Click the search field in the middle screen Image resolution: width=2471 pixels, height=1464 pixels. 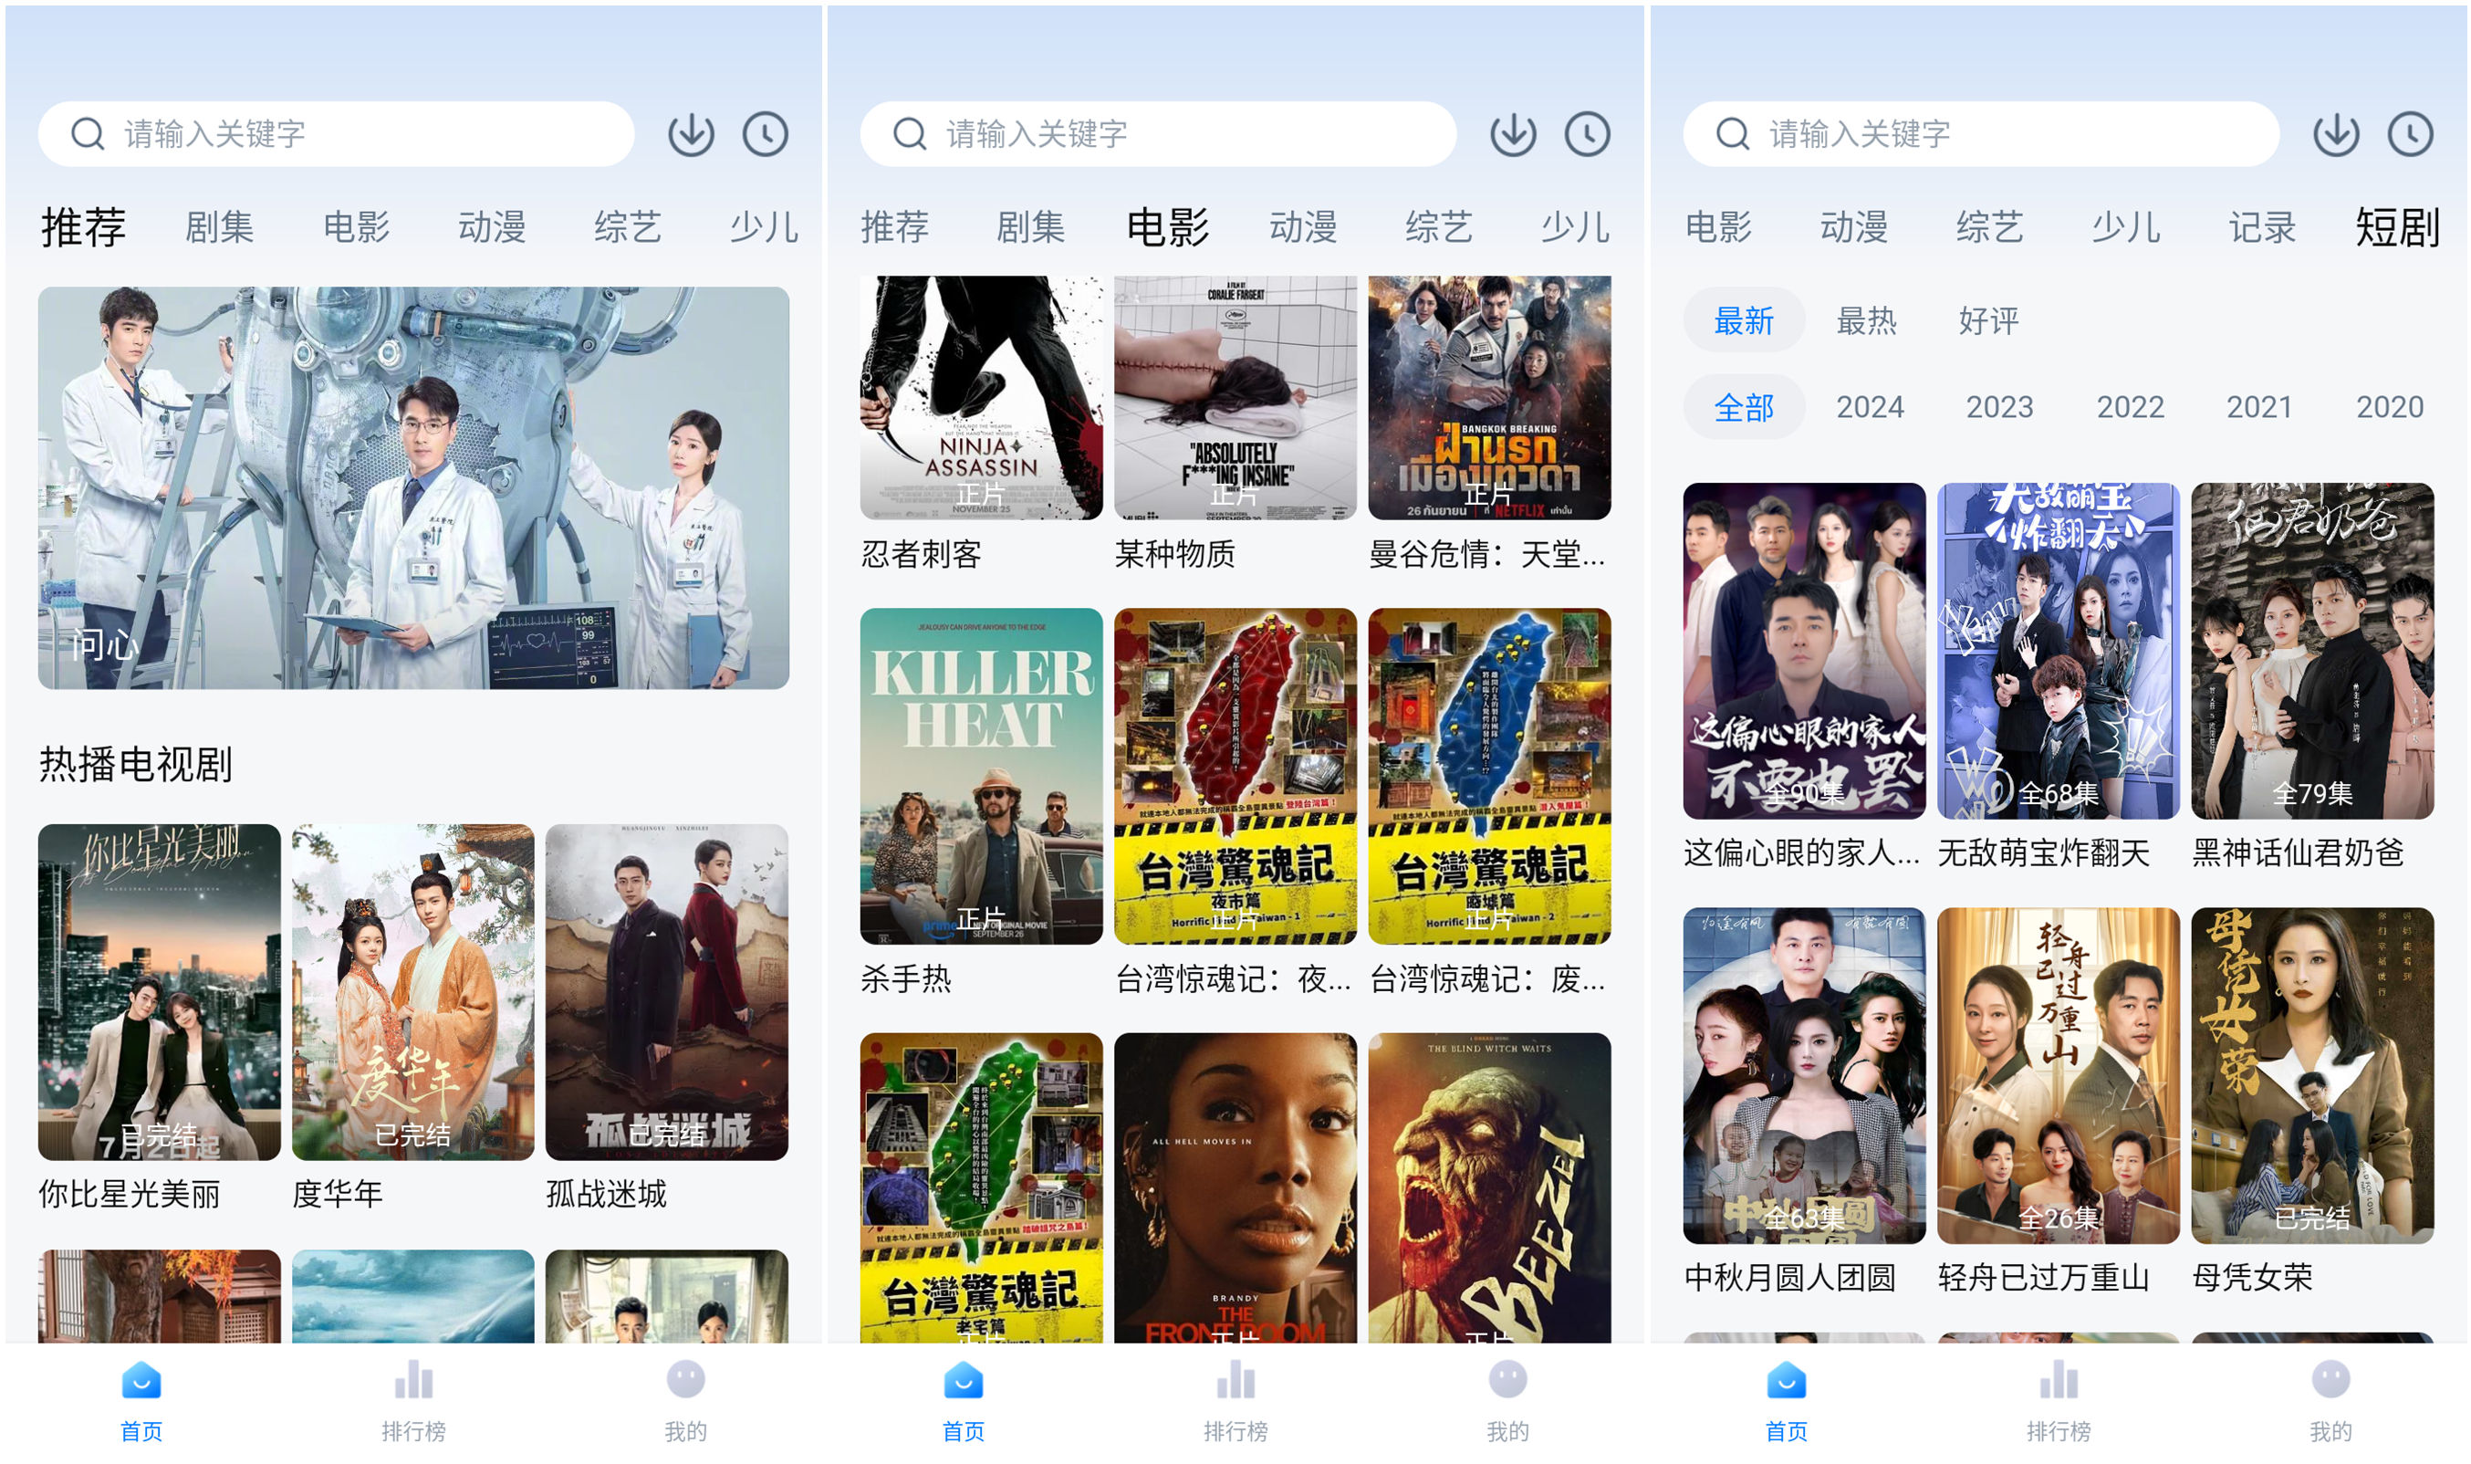[x=1158, y=134]
